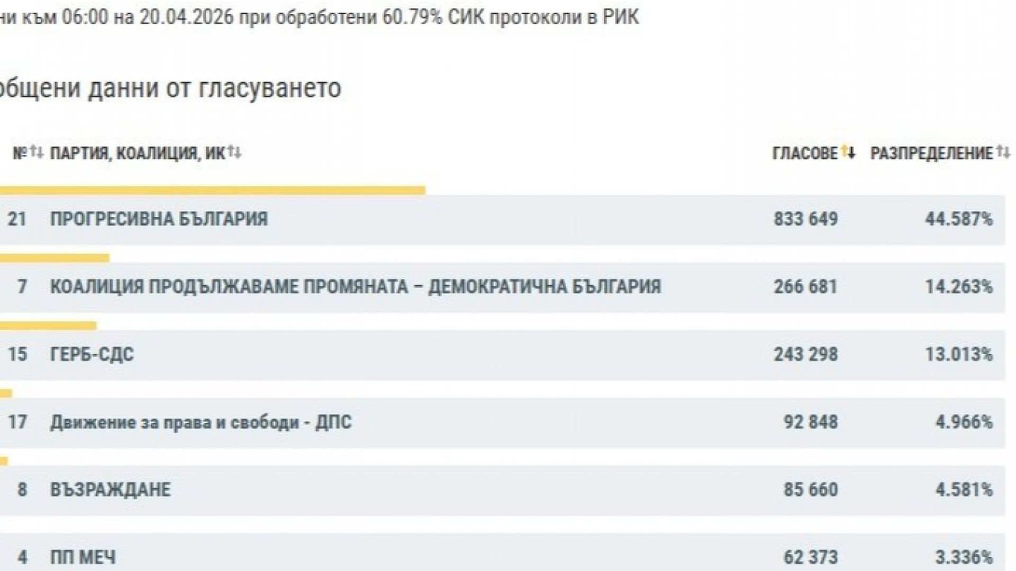Click the 92 848 votes cell
The image size is (1016, 571).
click(x=811, y=422)
